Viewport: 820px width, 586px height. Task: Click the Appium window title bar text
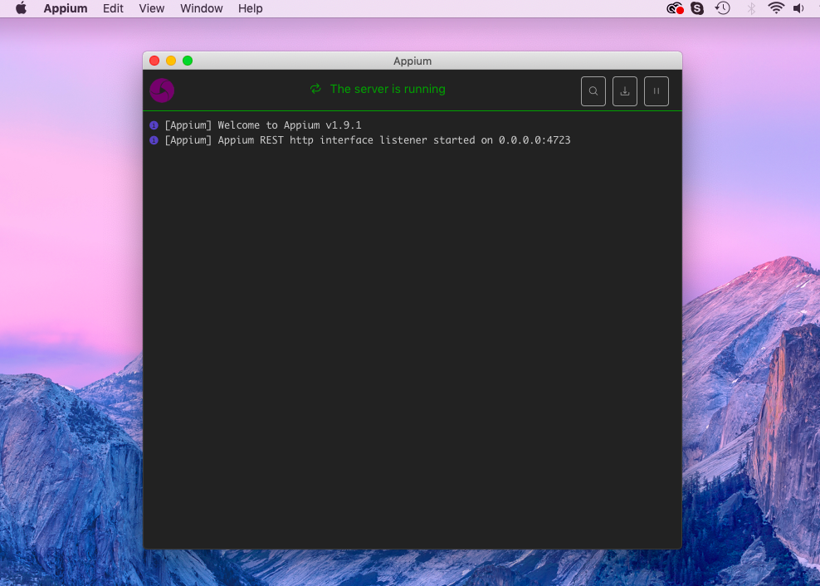(x=412, y=61)
